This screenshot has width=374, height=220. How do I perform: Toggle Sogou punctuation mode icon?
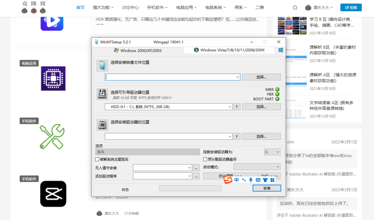pyautogui.click(x=244, y=180)
